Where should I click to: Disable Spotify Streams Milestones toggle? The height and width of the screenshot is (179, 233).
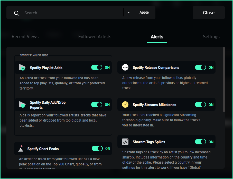[x=200, y=105]
